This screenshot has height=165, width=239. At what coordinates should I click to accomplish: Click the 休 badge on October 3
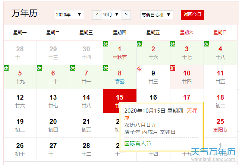pyautogui.click(x=173, y=44)
